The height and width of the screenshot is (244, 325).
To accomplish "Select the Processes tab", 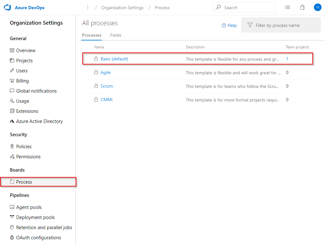I will (91, 35).
